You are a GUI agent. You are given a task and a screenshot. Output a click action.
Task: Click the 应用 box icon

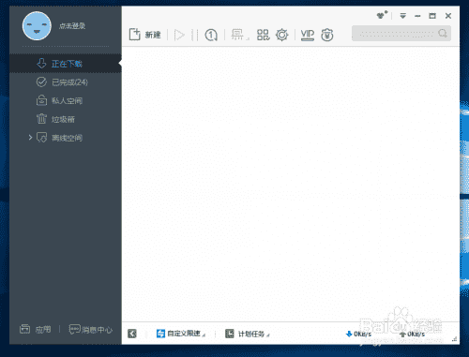(24, 329)
